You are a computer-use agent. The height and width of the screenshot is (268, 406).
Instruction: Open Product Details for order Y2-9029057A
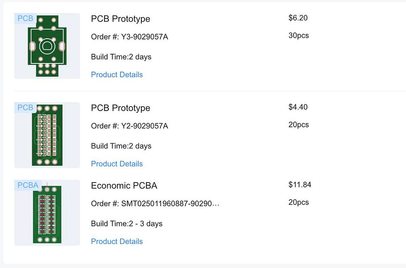117,163
